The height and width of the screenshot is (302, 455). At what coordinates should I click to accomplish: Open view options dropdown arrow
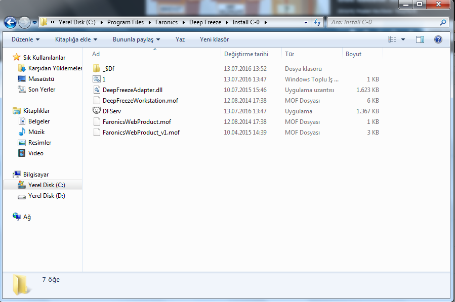(x=403, y=39)
